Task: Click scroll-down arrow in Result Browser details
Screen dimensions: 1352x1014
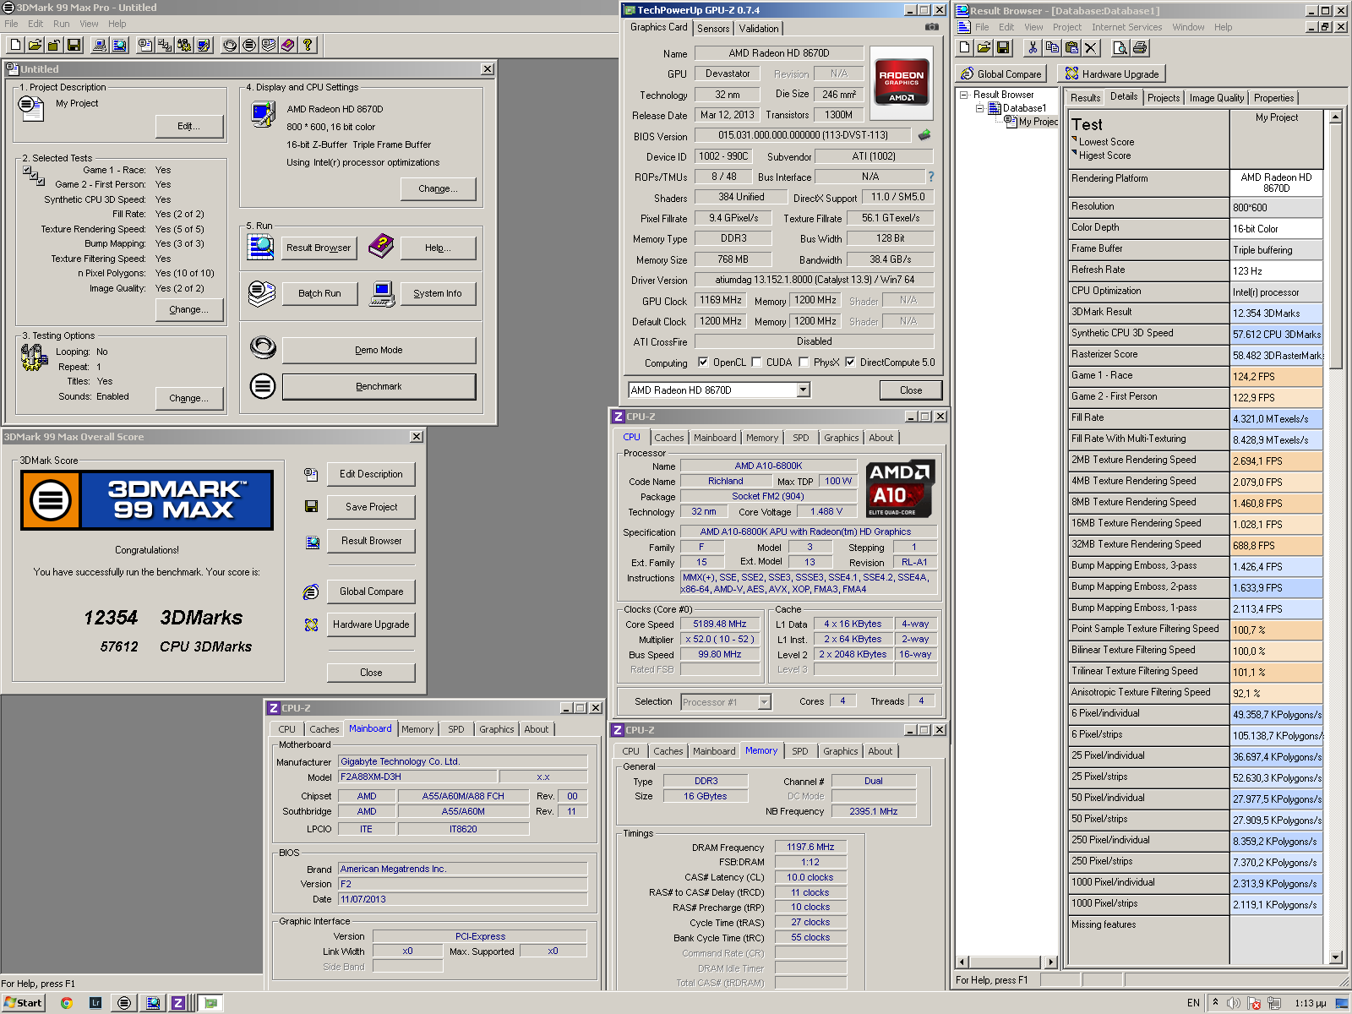Action: coord(1336,957)
